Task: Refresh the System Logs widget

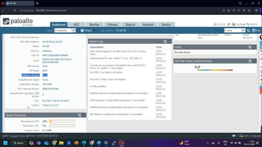Action: tap(165, 41)
